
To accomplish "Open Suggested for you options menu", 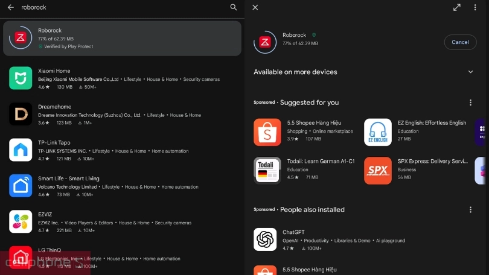I will point(471,103).
